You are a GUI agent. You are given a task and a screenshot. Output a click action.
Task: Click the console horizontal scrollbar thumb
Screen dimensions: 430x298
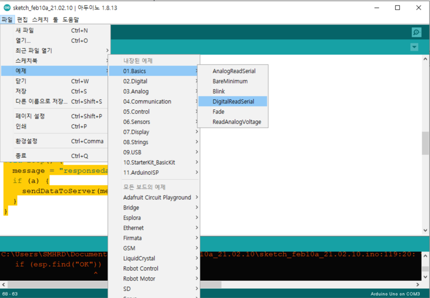tap(114, 285)
